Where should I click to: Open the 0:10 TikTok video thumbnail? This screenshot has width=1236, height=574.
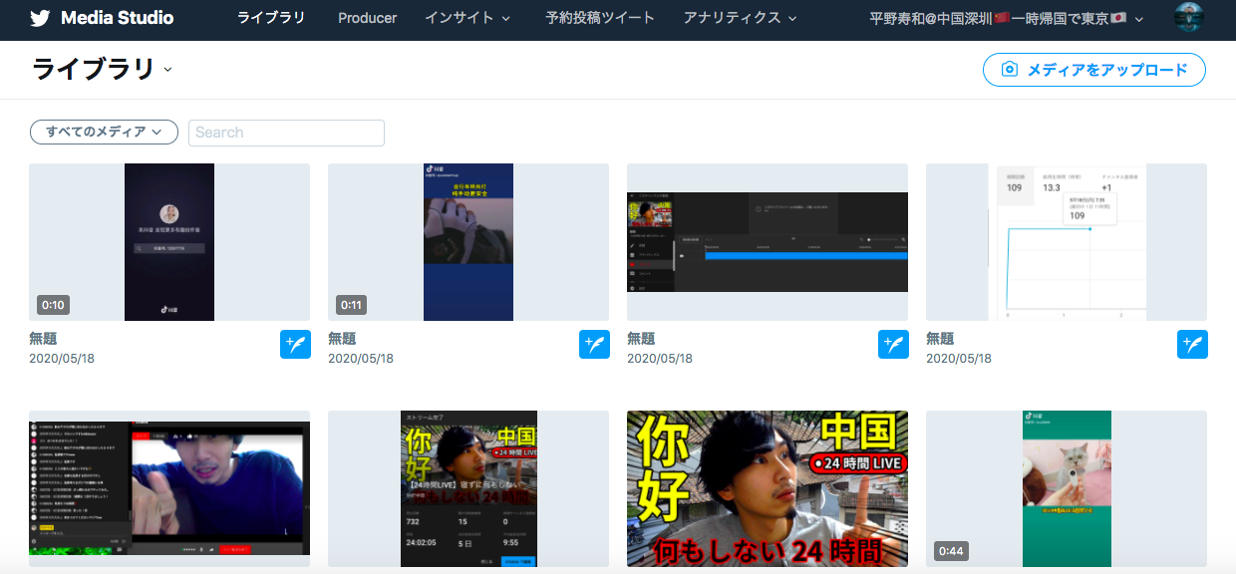coord(169,242)
